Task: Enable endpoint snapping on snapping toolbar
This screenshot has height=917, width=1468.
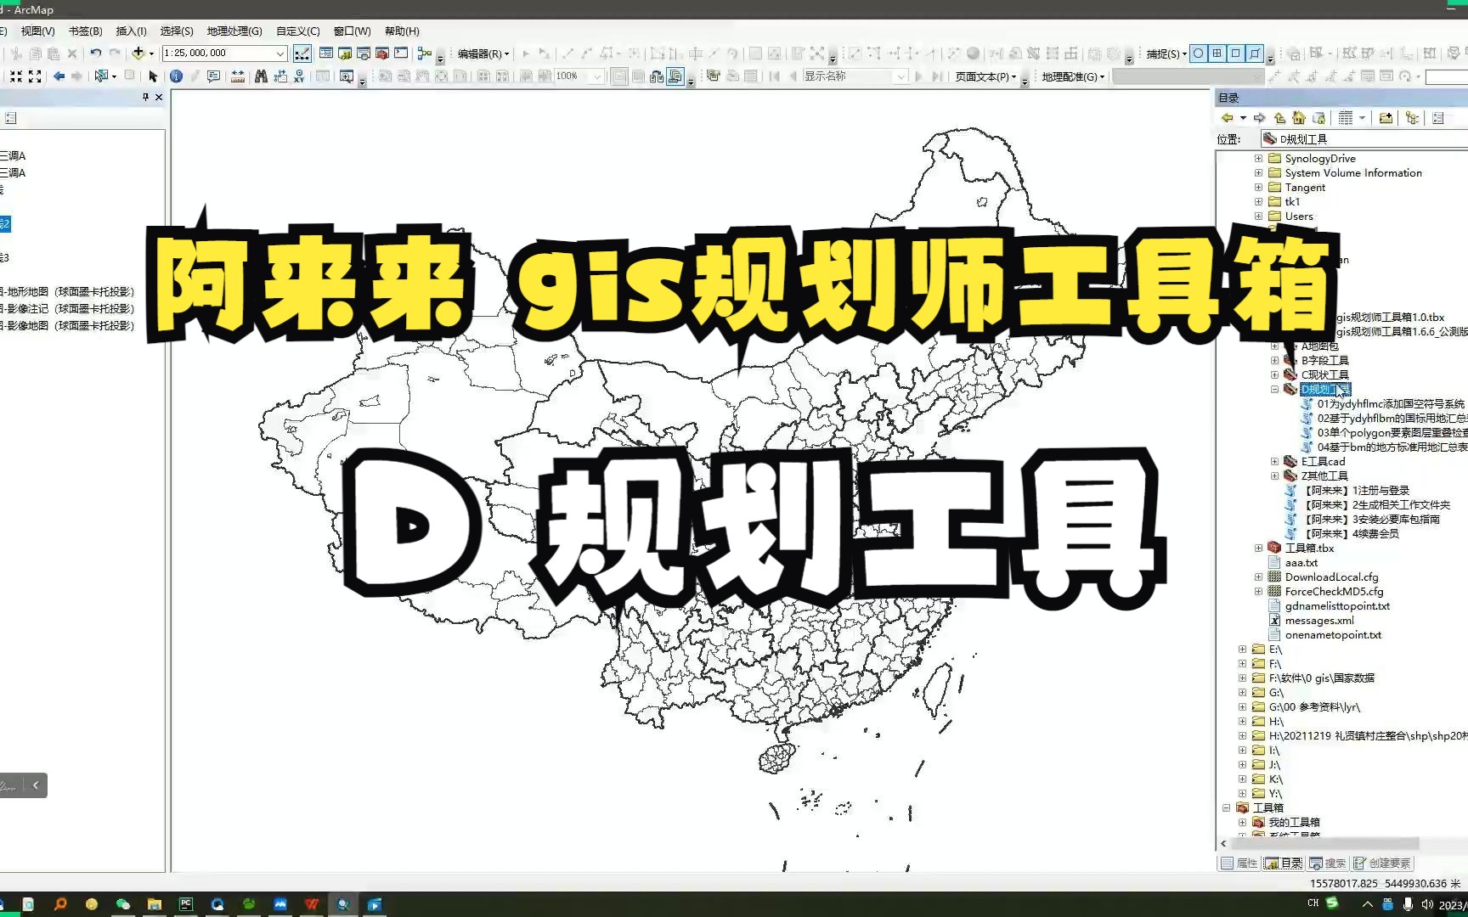Action: 1217,53
